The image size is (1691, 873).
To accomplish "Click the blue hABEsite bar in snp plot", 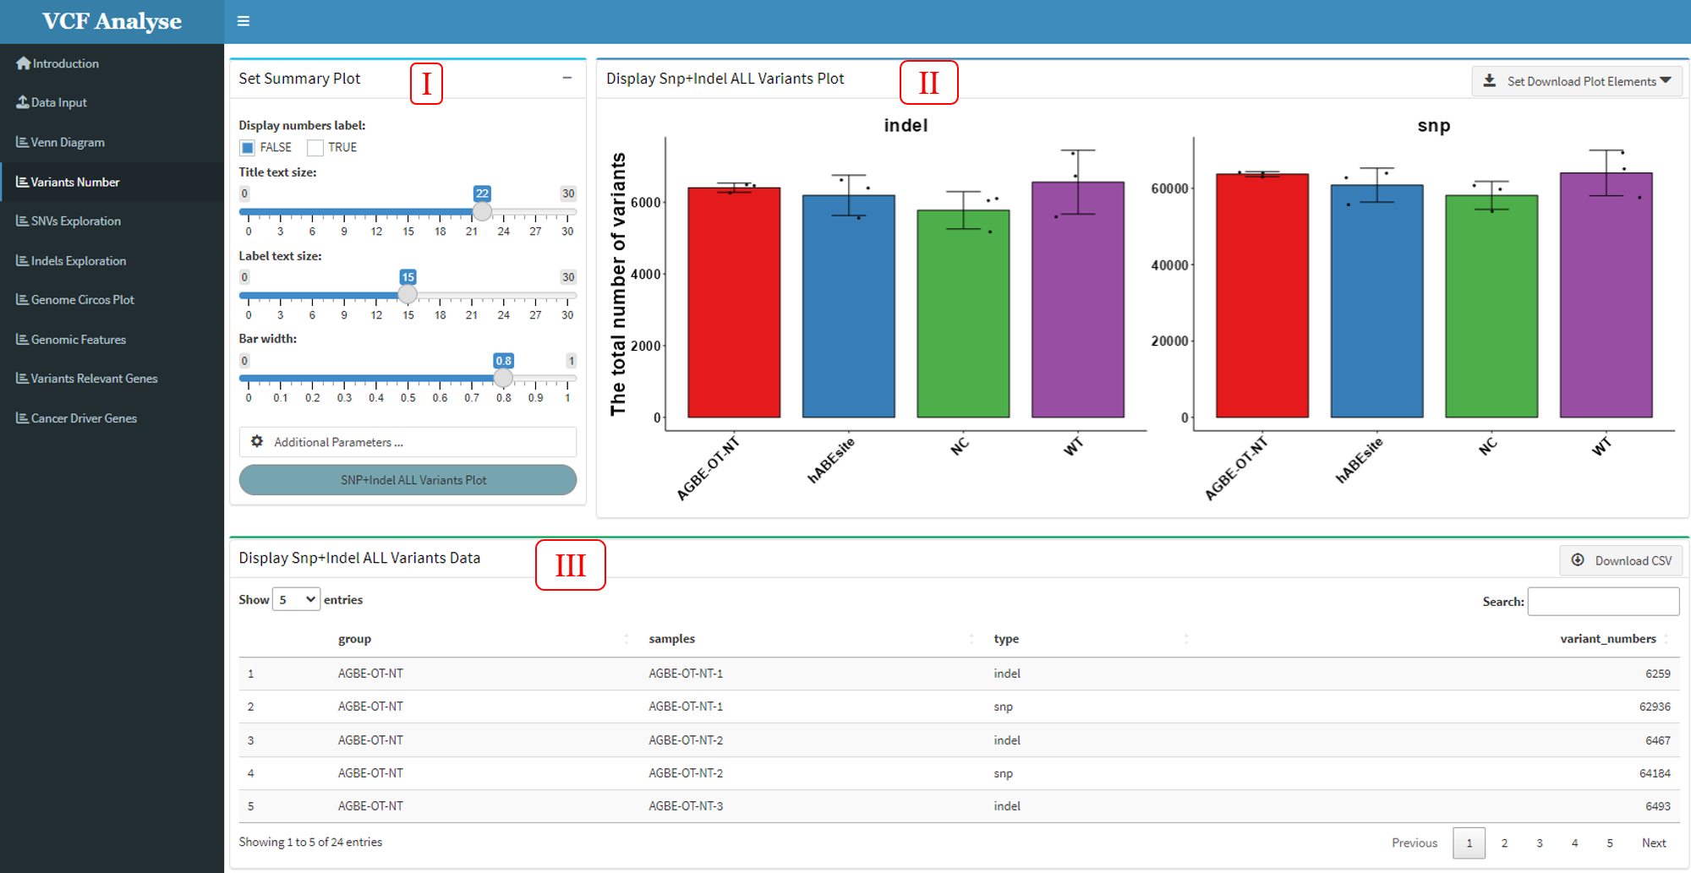I will click(x=1376, y=301).
